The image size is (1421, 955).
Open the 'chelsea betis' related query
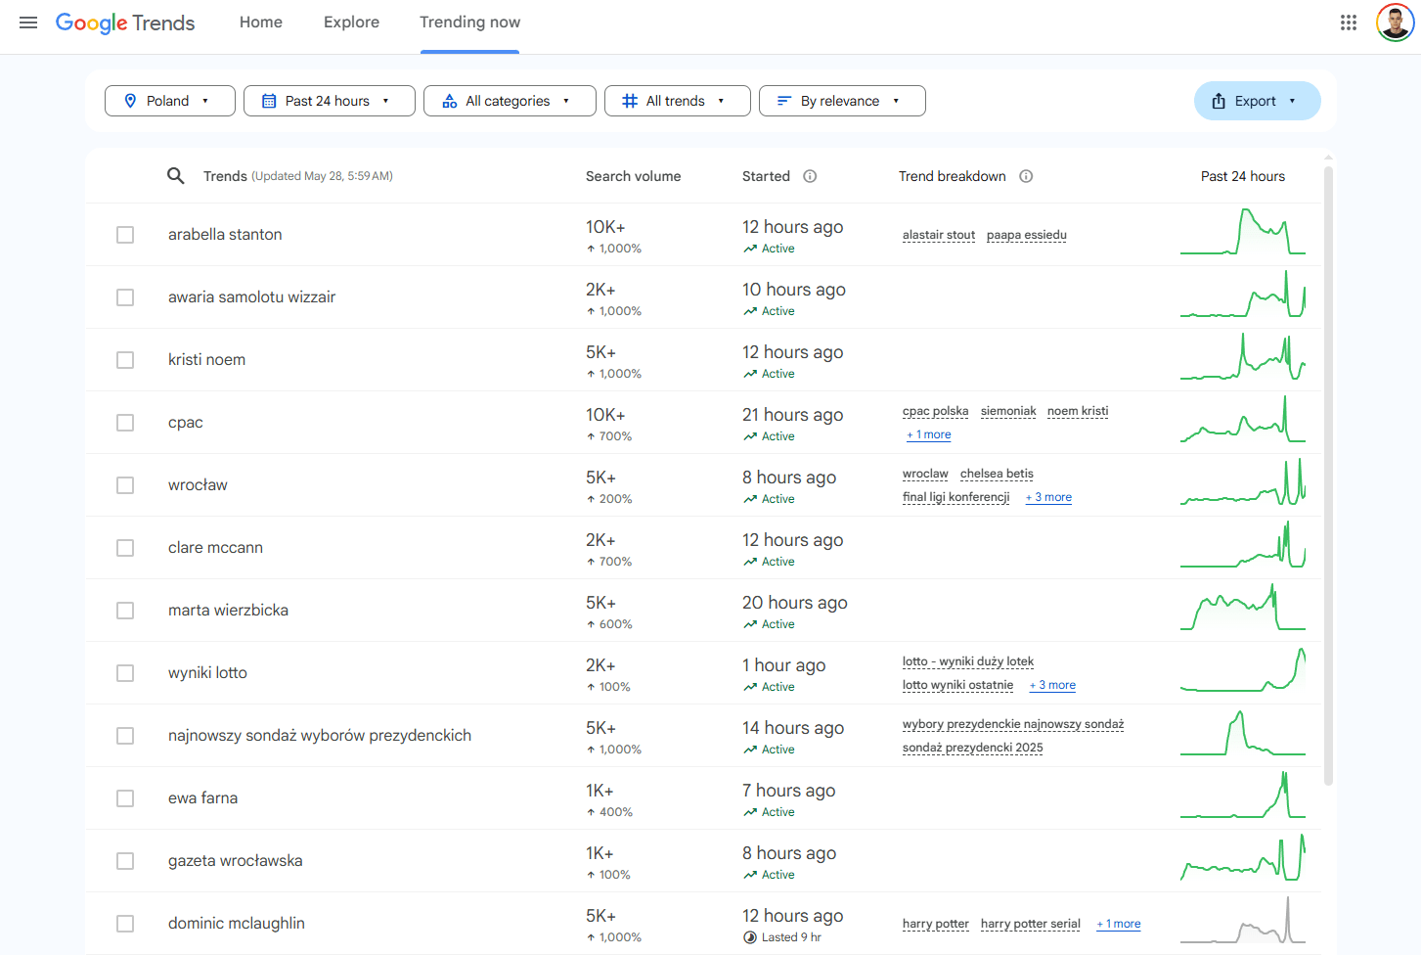click(997, 474)
